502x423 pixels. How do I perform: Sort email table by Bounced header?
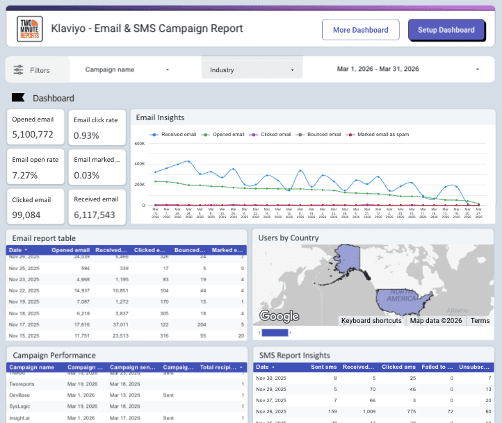click(190, 250)
